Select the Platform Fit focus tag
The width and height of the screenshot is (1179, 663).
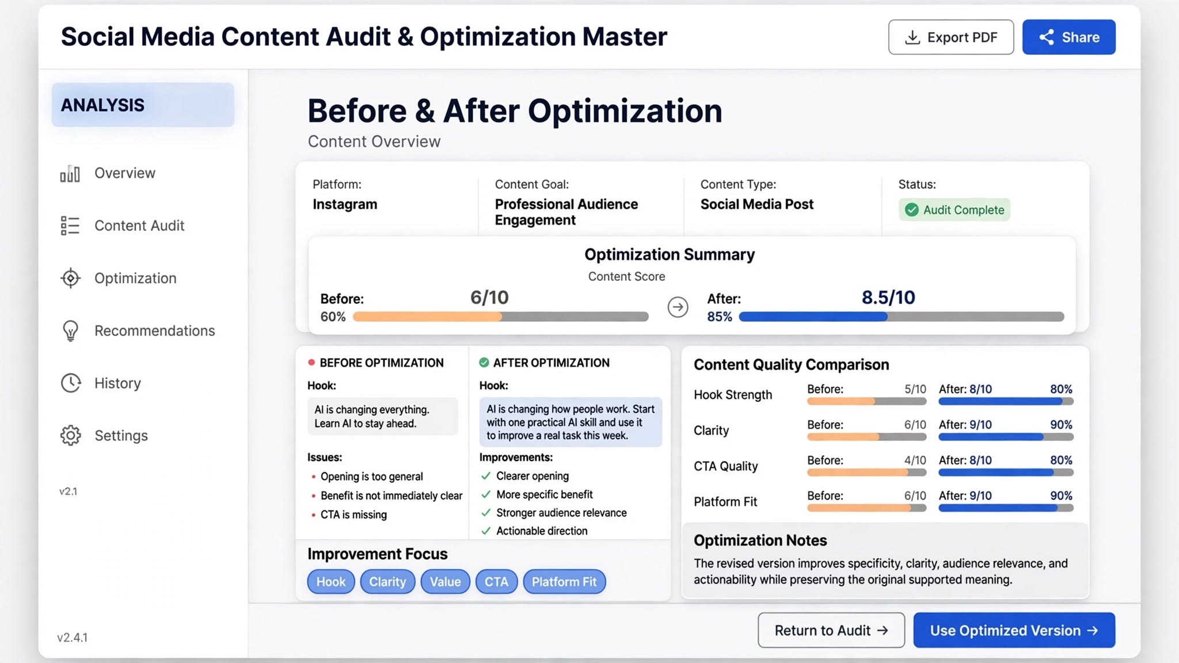pyautogui.click(x=564, y=582)
